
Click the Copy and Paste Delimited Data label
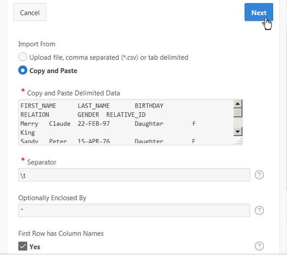[73, 93]
